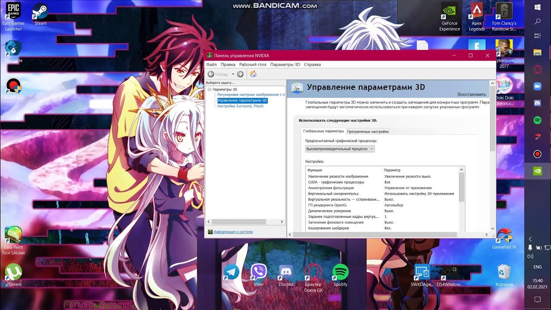Show hidden system tray icons chevron
Image resolution: width=551 pixels, height=310 pixels.
530,239
